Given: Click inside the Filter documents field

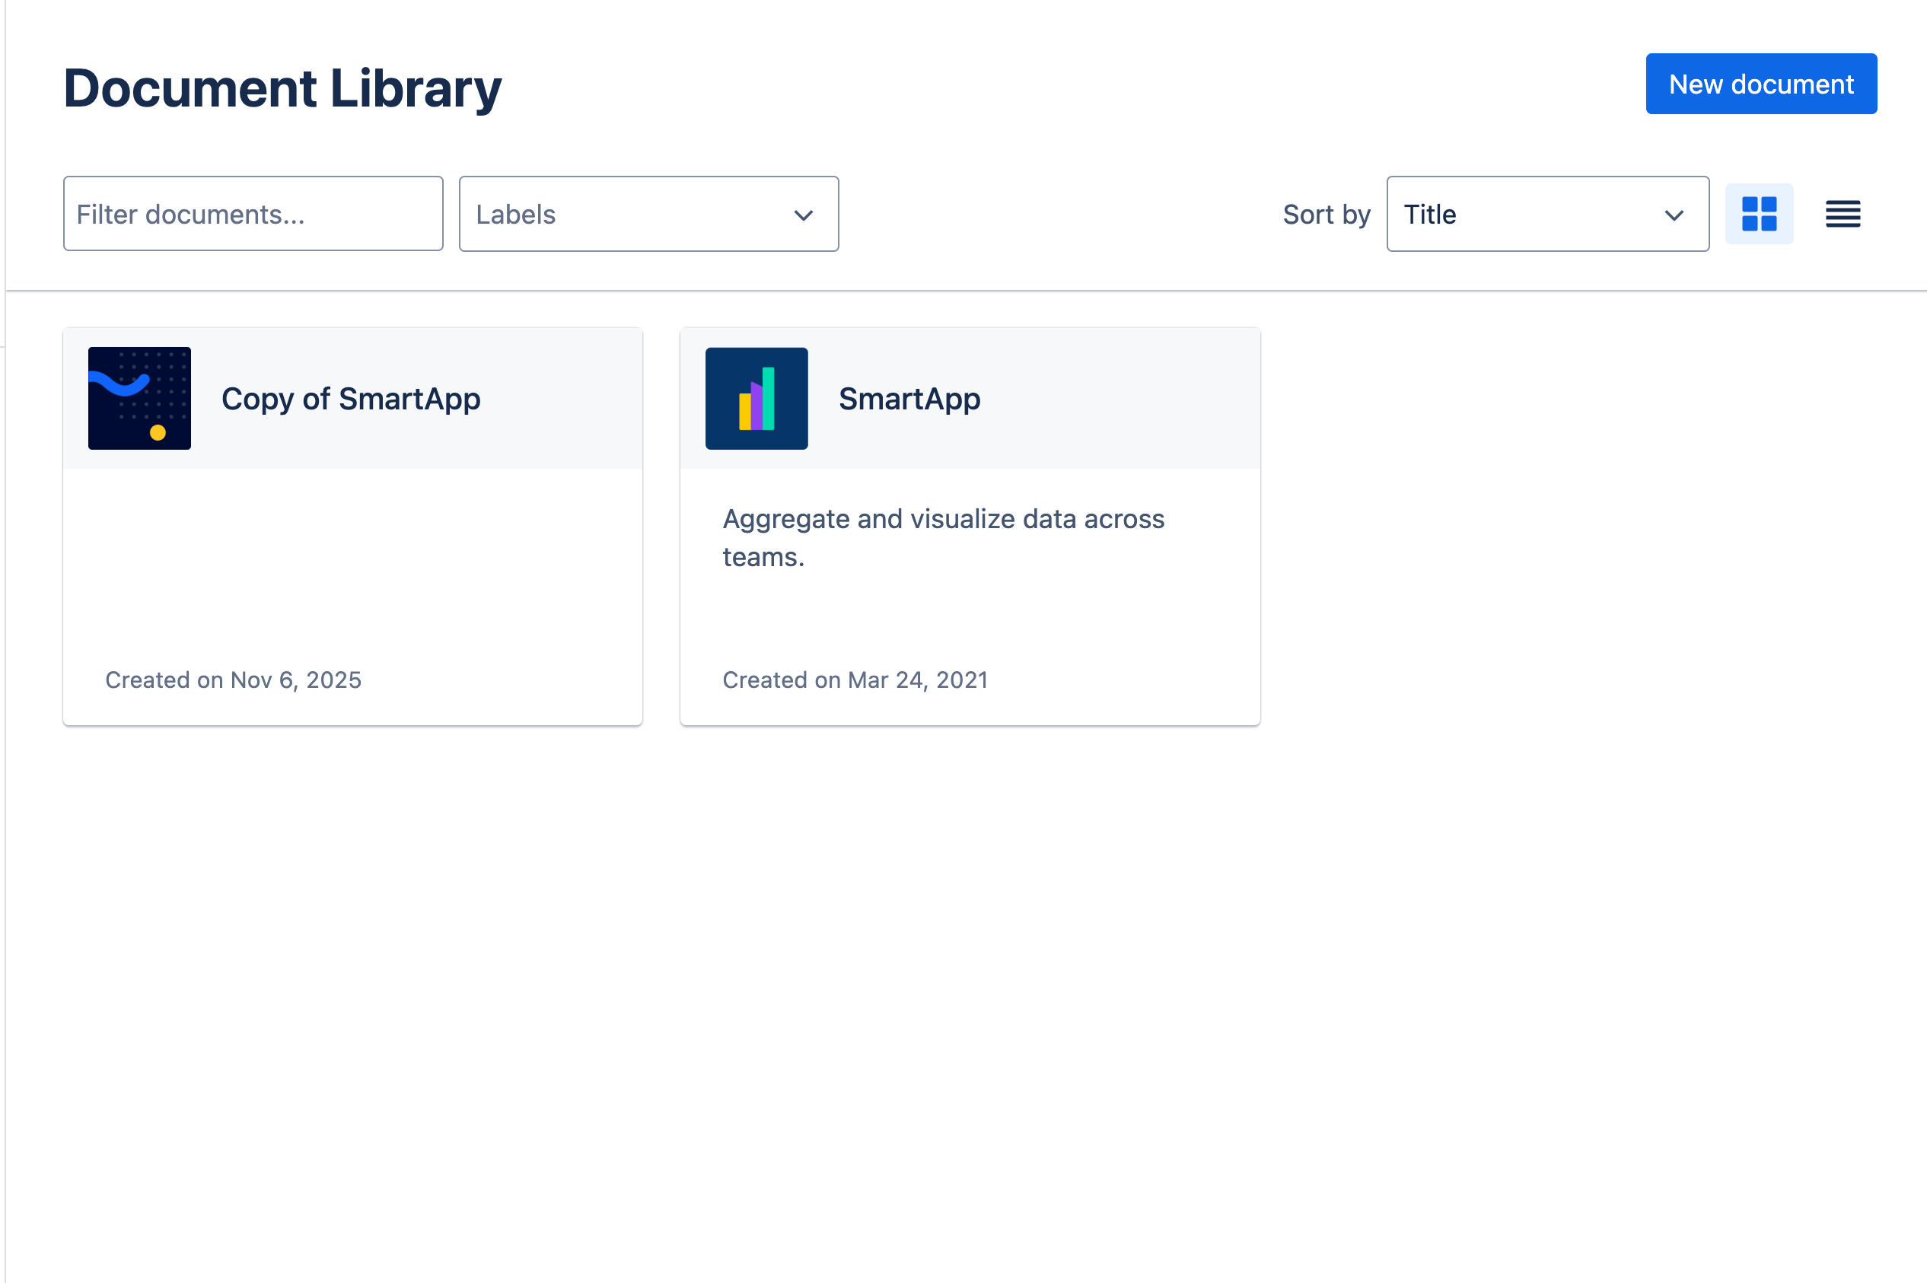Looking at the screenshot, I should point(252,214).
